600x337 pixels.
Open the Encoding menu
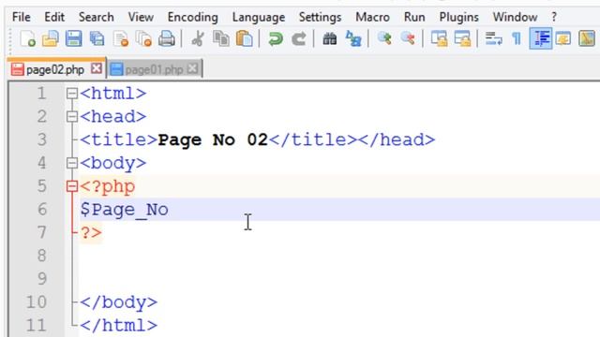193,17
